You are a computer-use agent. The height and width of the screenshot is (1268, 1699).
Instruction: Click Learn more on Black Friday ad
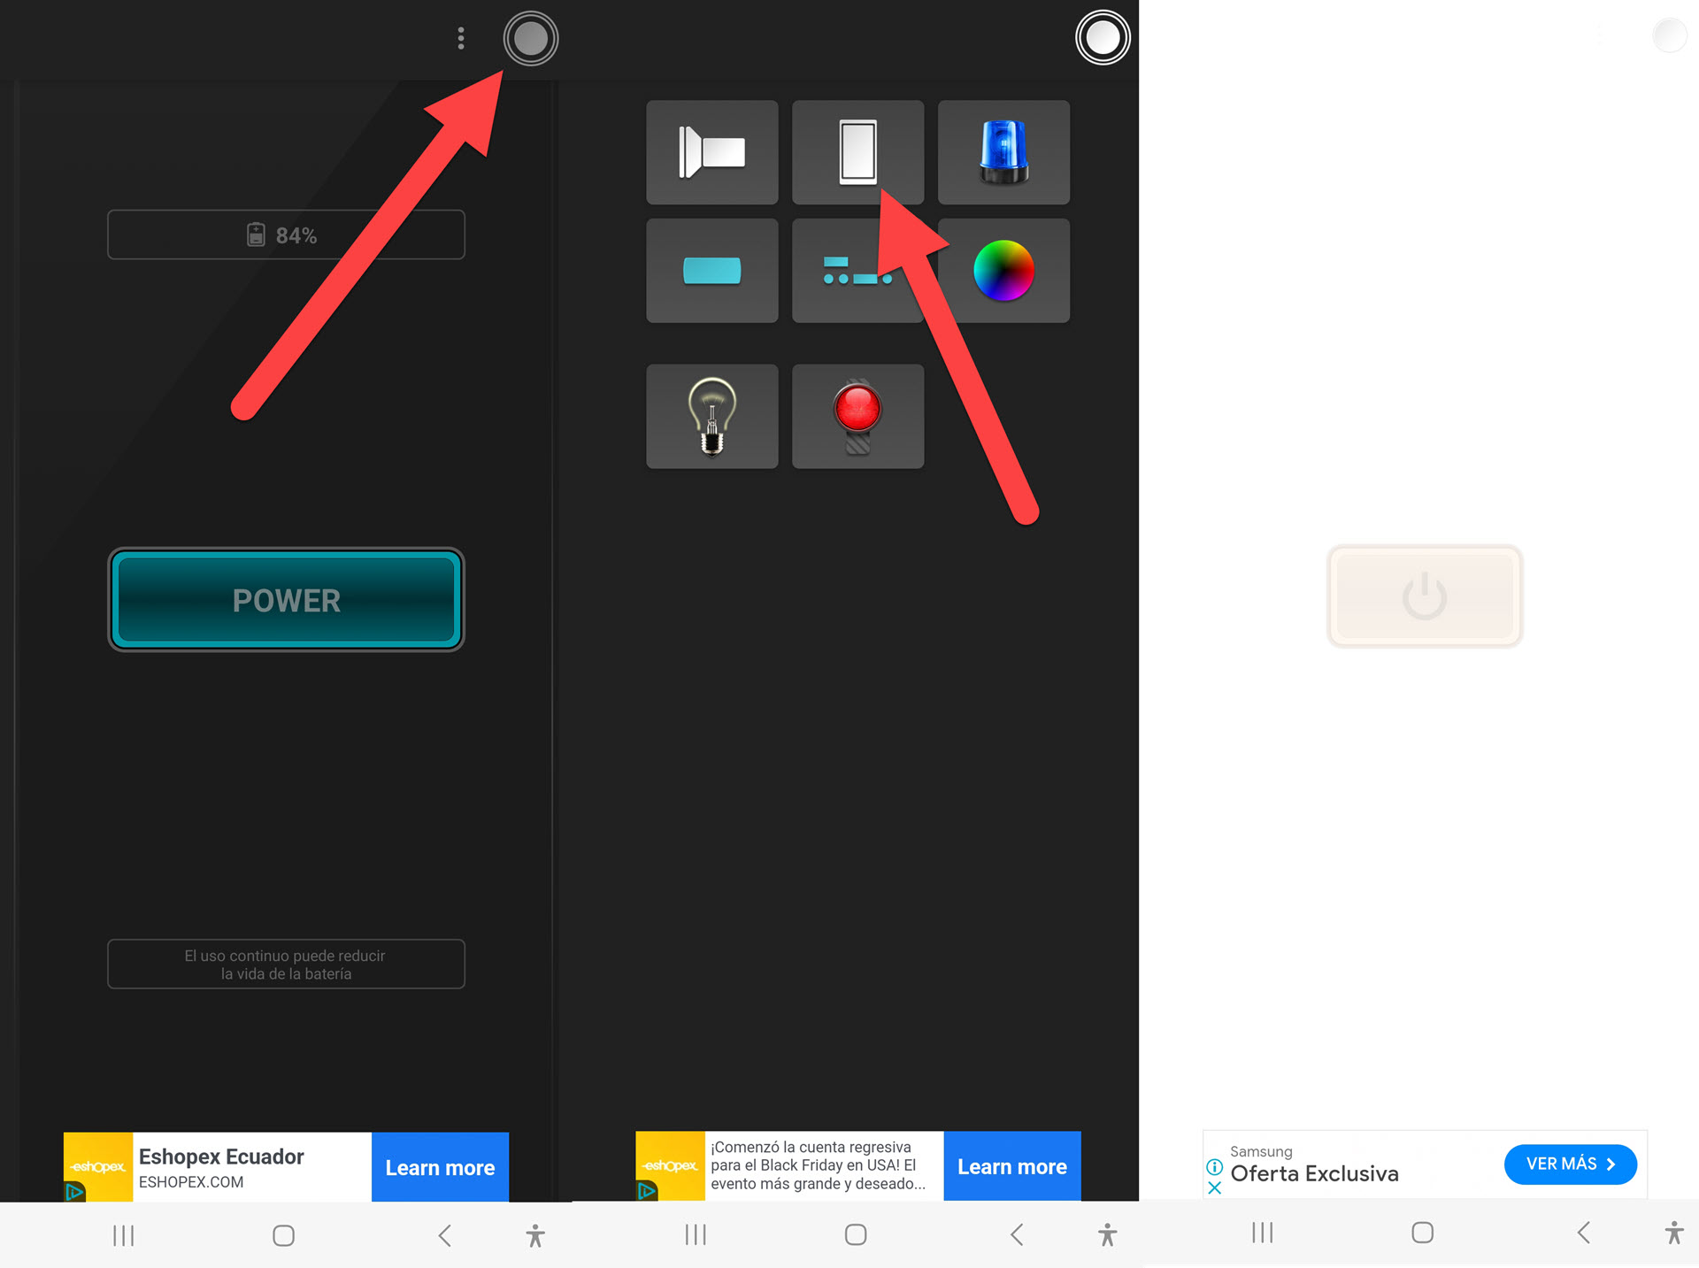pos(1011,1166)
